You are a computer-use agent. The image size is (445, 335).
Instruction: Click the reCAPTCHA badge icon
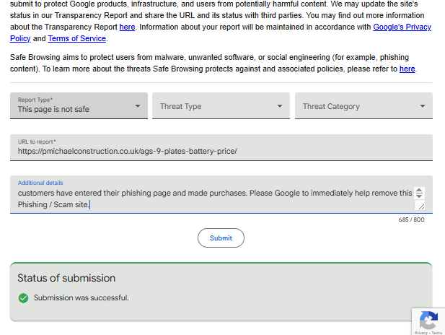click(x=428, y=320)
